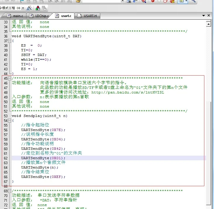Screen dimensions: 214x209
Task: Open Options for Target wand icon
Action: point(29,8)
